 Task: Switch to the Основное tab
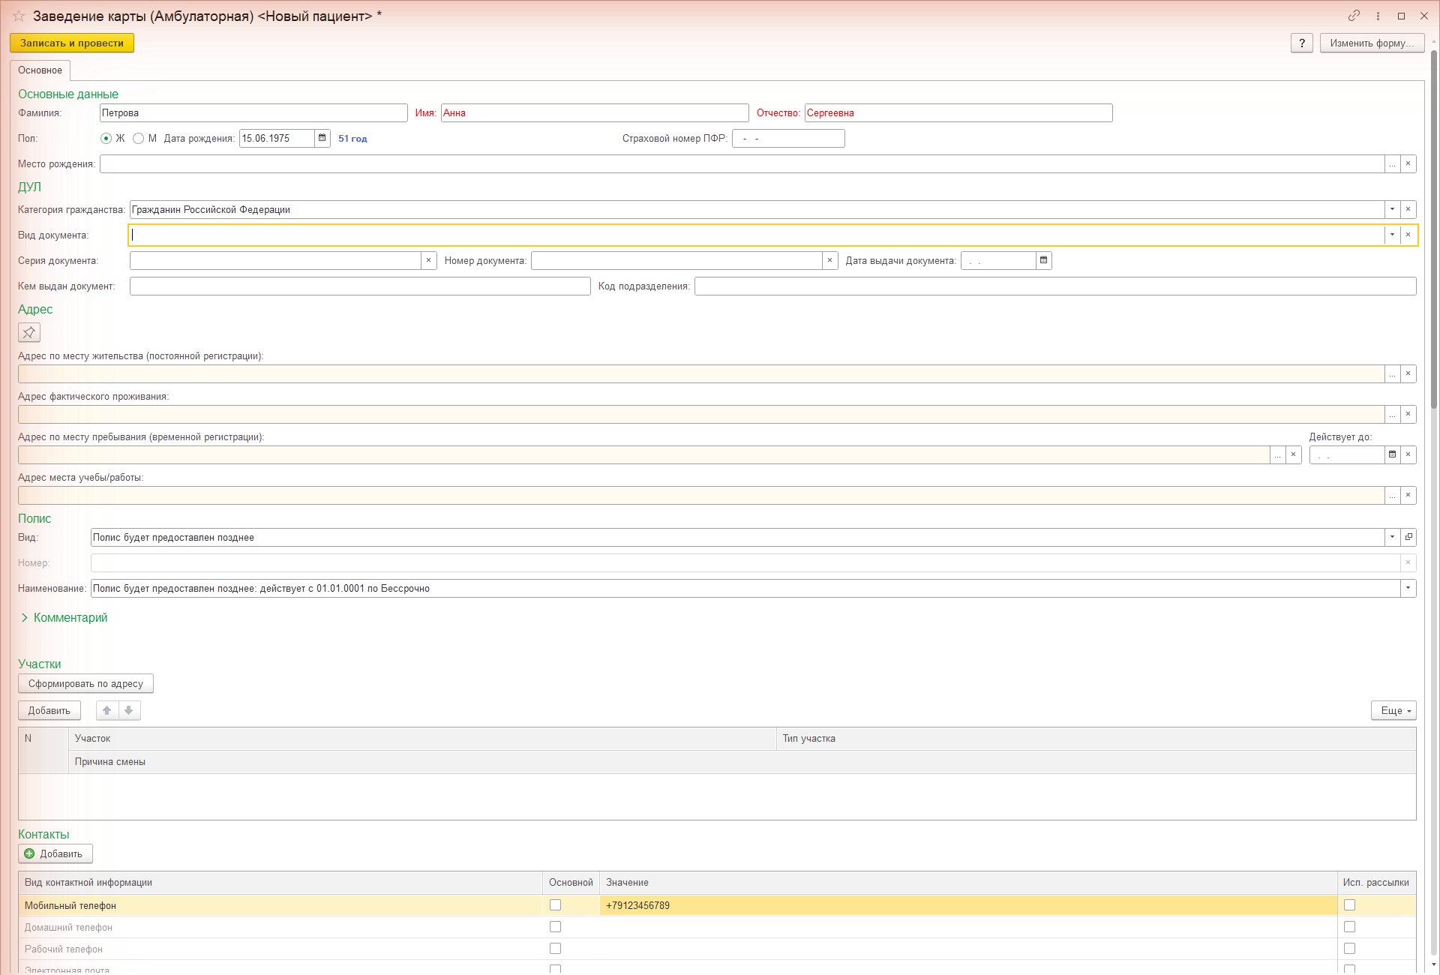click(x=40, y=70)
